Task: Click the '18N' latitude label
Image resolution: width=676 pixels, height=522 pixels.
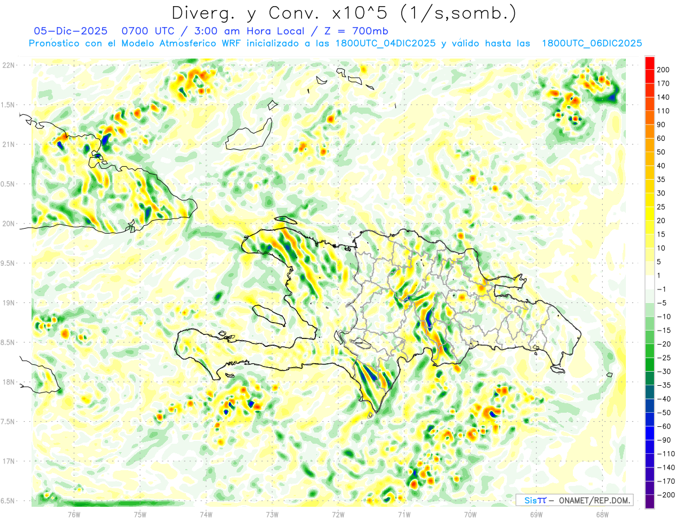Action: click(x=9, y=382)
